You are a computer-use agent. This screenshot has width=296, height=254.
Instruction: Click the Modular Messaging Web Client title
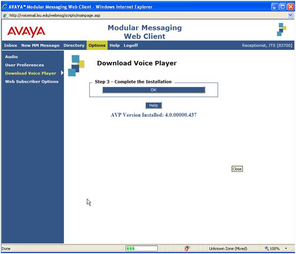coord(145,32)
